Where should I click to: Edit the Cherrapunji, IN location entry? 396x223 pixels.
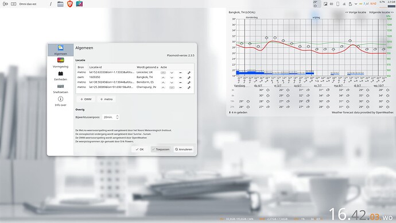189,87
